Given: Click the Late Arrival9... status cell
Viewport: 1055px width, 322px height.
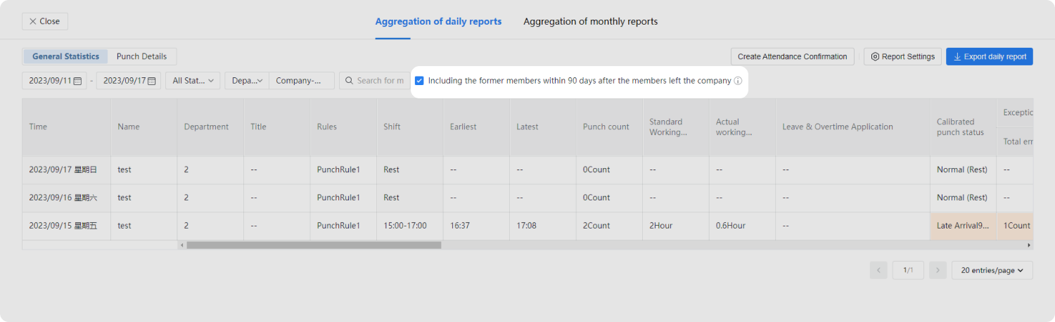Looking at the screenshot, I should click(963, 226).
